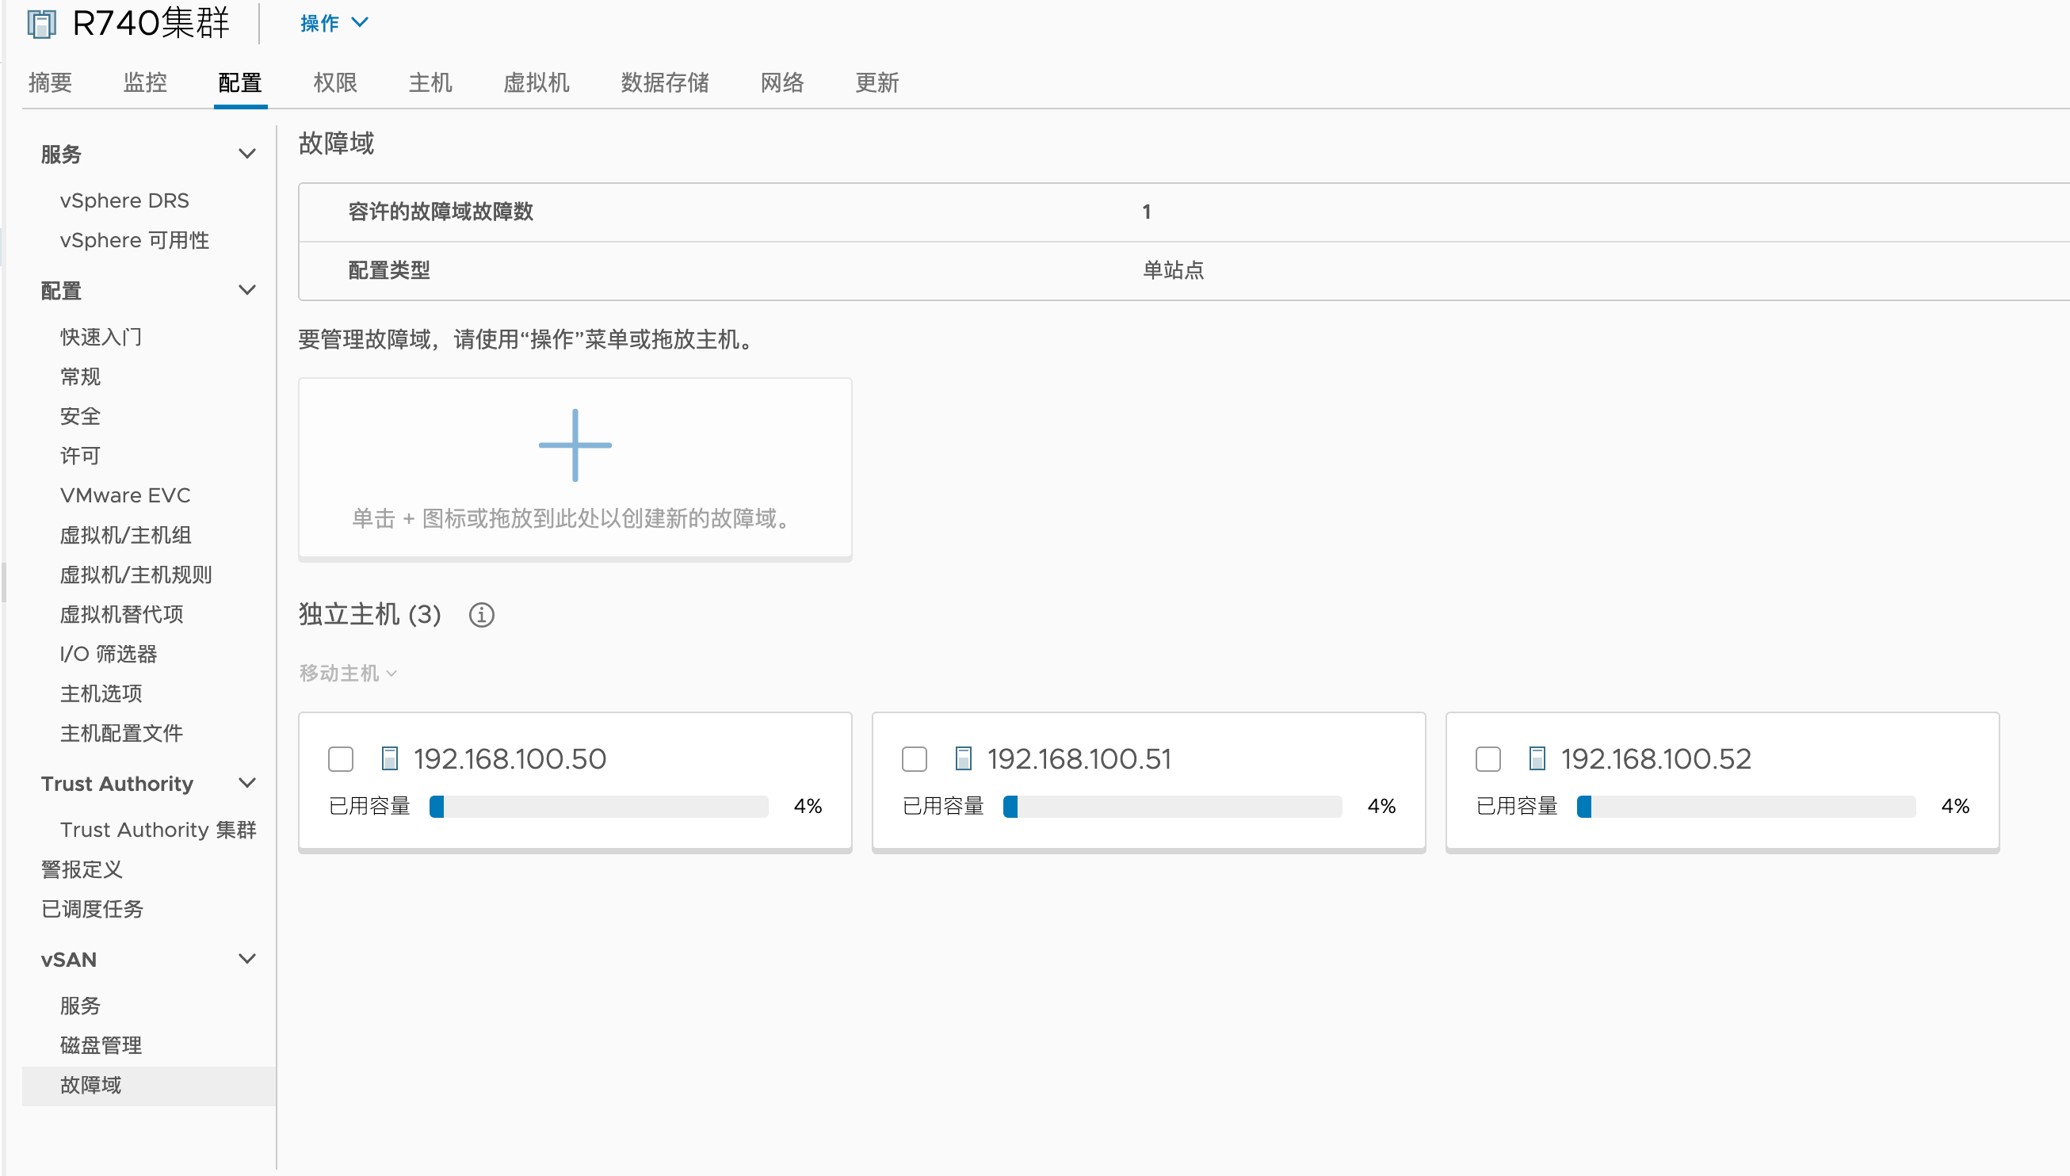Select 警报定义 in the sidebar
This screenshot has width=2070, height=1176.
pyautogui.click(x=82, y=869)
